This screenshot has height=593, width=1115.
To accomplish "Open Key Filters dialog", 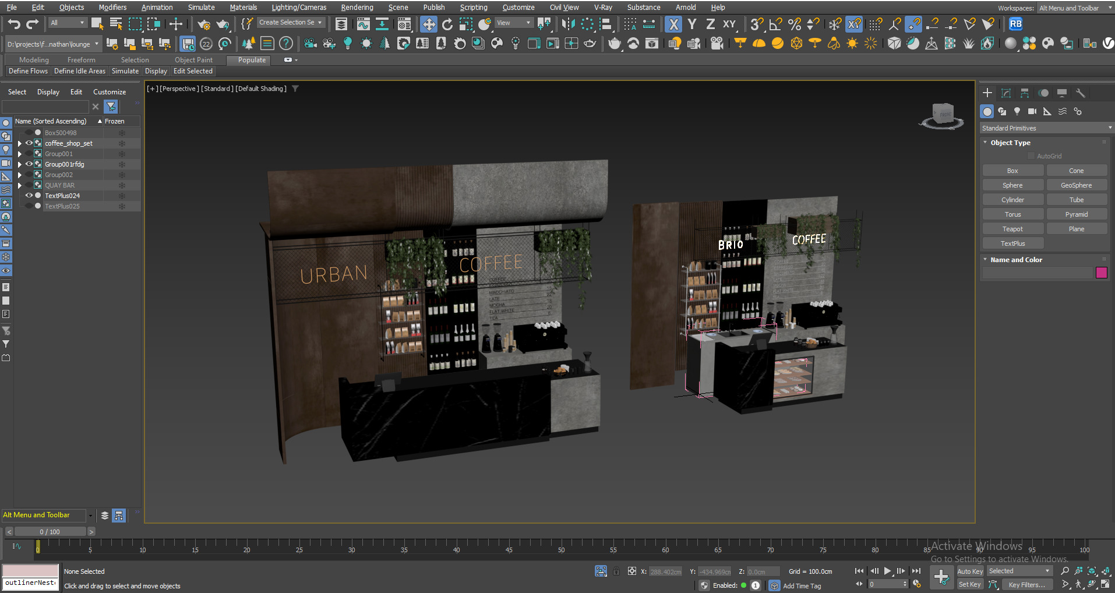I will tap(1027, 585).
